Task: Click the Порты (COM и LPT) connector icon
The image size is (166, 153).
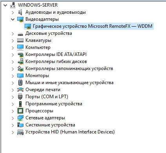Action: point(20,97)
